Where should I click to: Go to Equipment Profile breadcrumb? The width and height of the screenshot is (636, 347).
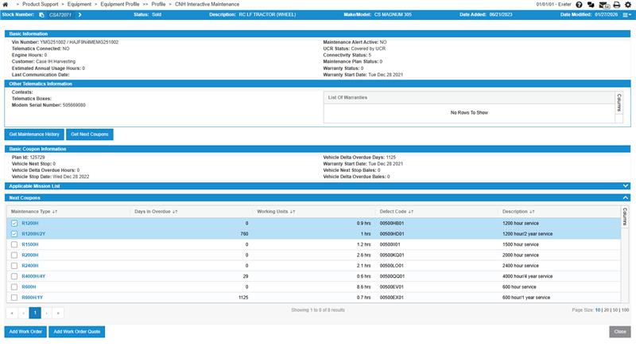tap(120, 5)
